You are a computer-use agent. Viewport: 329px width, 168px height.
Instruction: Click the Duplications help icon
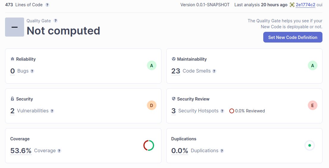[x=222, y=151]
